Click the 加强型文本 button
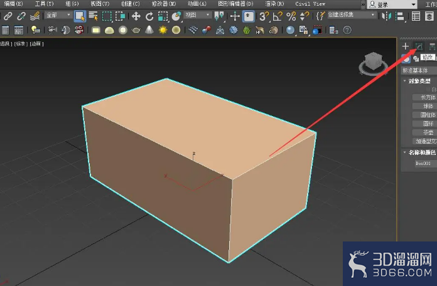Image resolution: width=437 pixels, height=286 pixels. pos(424,141)
